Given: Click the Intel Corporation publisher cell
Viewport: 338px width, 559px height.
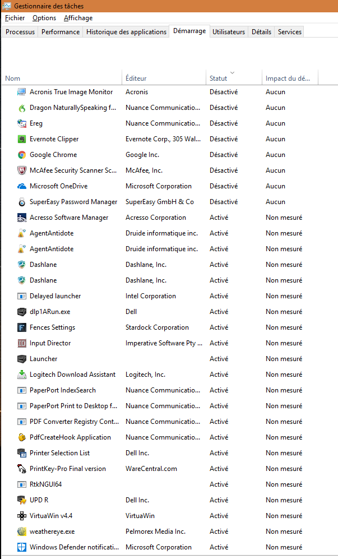Looking at the screenshot, I should 150,296.
